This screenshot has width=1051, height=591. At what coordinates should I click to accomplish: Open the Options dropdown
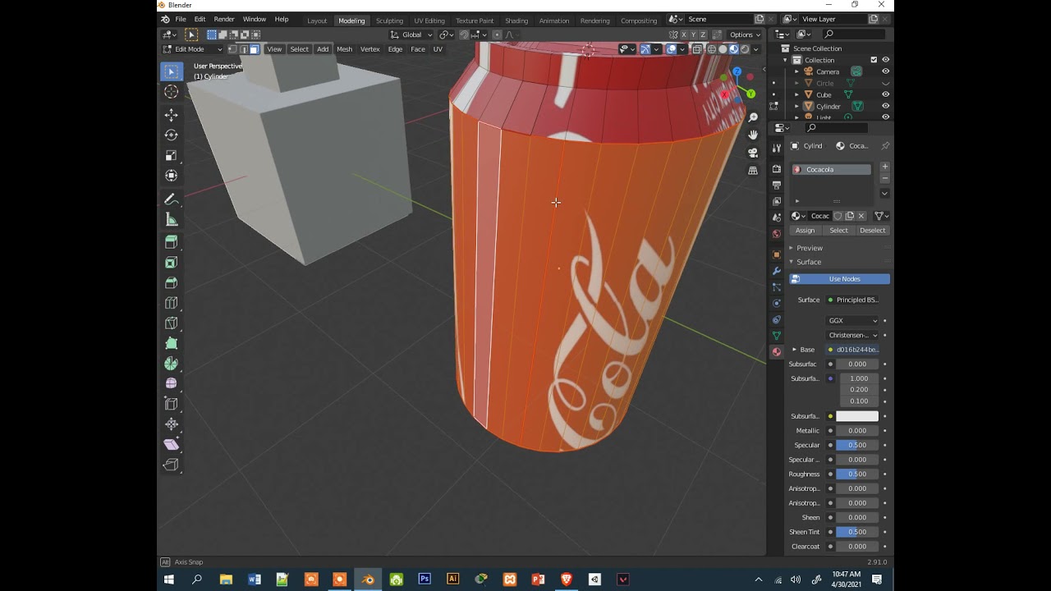click(745, 34)
